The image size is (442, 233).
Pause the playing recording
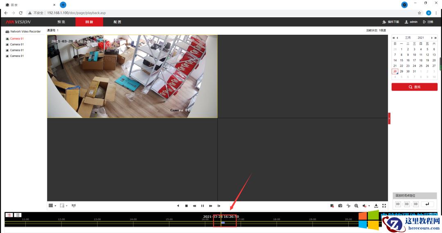point(203,206)
